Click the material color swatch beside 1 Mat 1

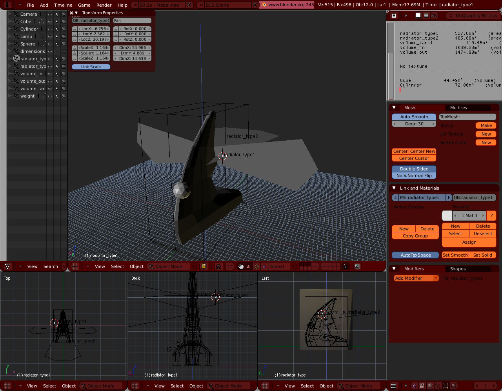click(x=447, y=215)
